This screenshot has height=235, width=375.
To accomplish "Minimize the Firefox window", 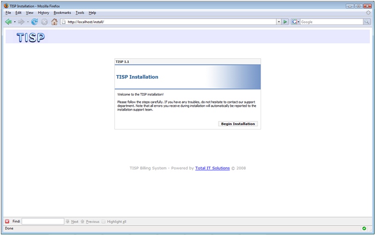I will coord(350,6).
